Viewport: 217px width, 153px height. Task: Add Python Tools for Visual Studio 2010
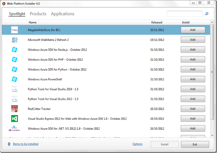[193, 89]
